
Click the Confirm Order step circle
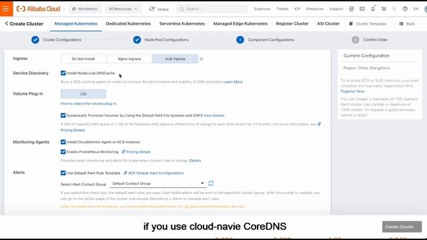pos(355,40)
